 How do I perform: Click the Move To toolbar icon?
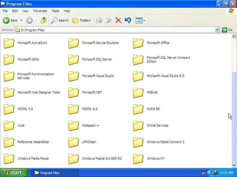[99, 20]
